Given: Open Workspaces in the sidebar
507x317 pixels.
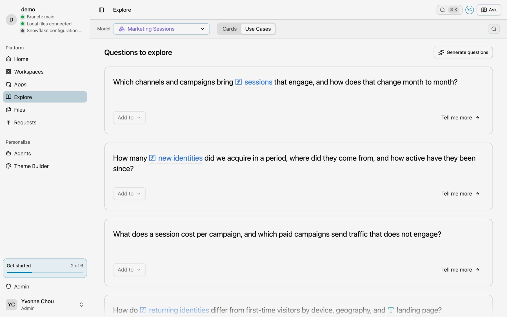Looking at the screenshot, I should pos(45,72).
